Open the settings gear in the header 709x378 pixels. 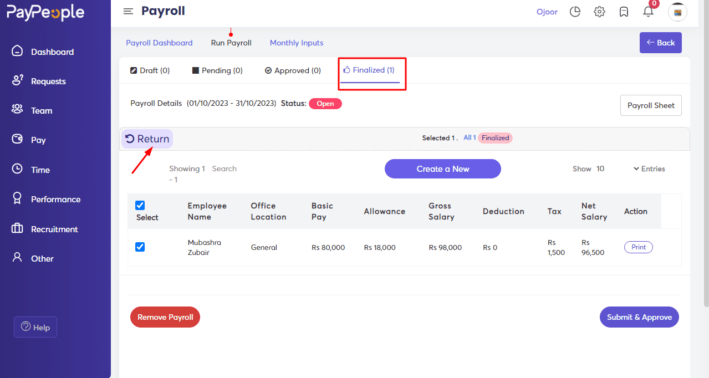point(599,11)
